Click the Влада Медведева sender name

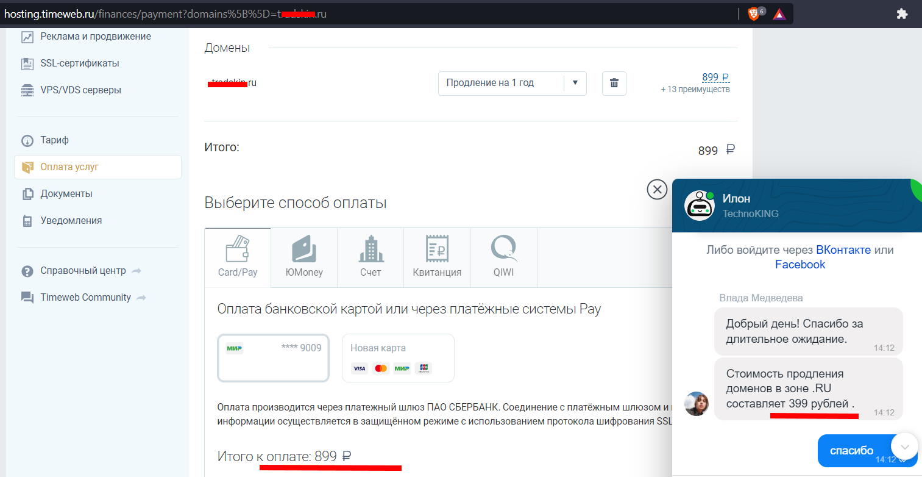click(x=761, y=298)
